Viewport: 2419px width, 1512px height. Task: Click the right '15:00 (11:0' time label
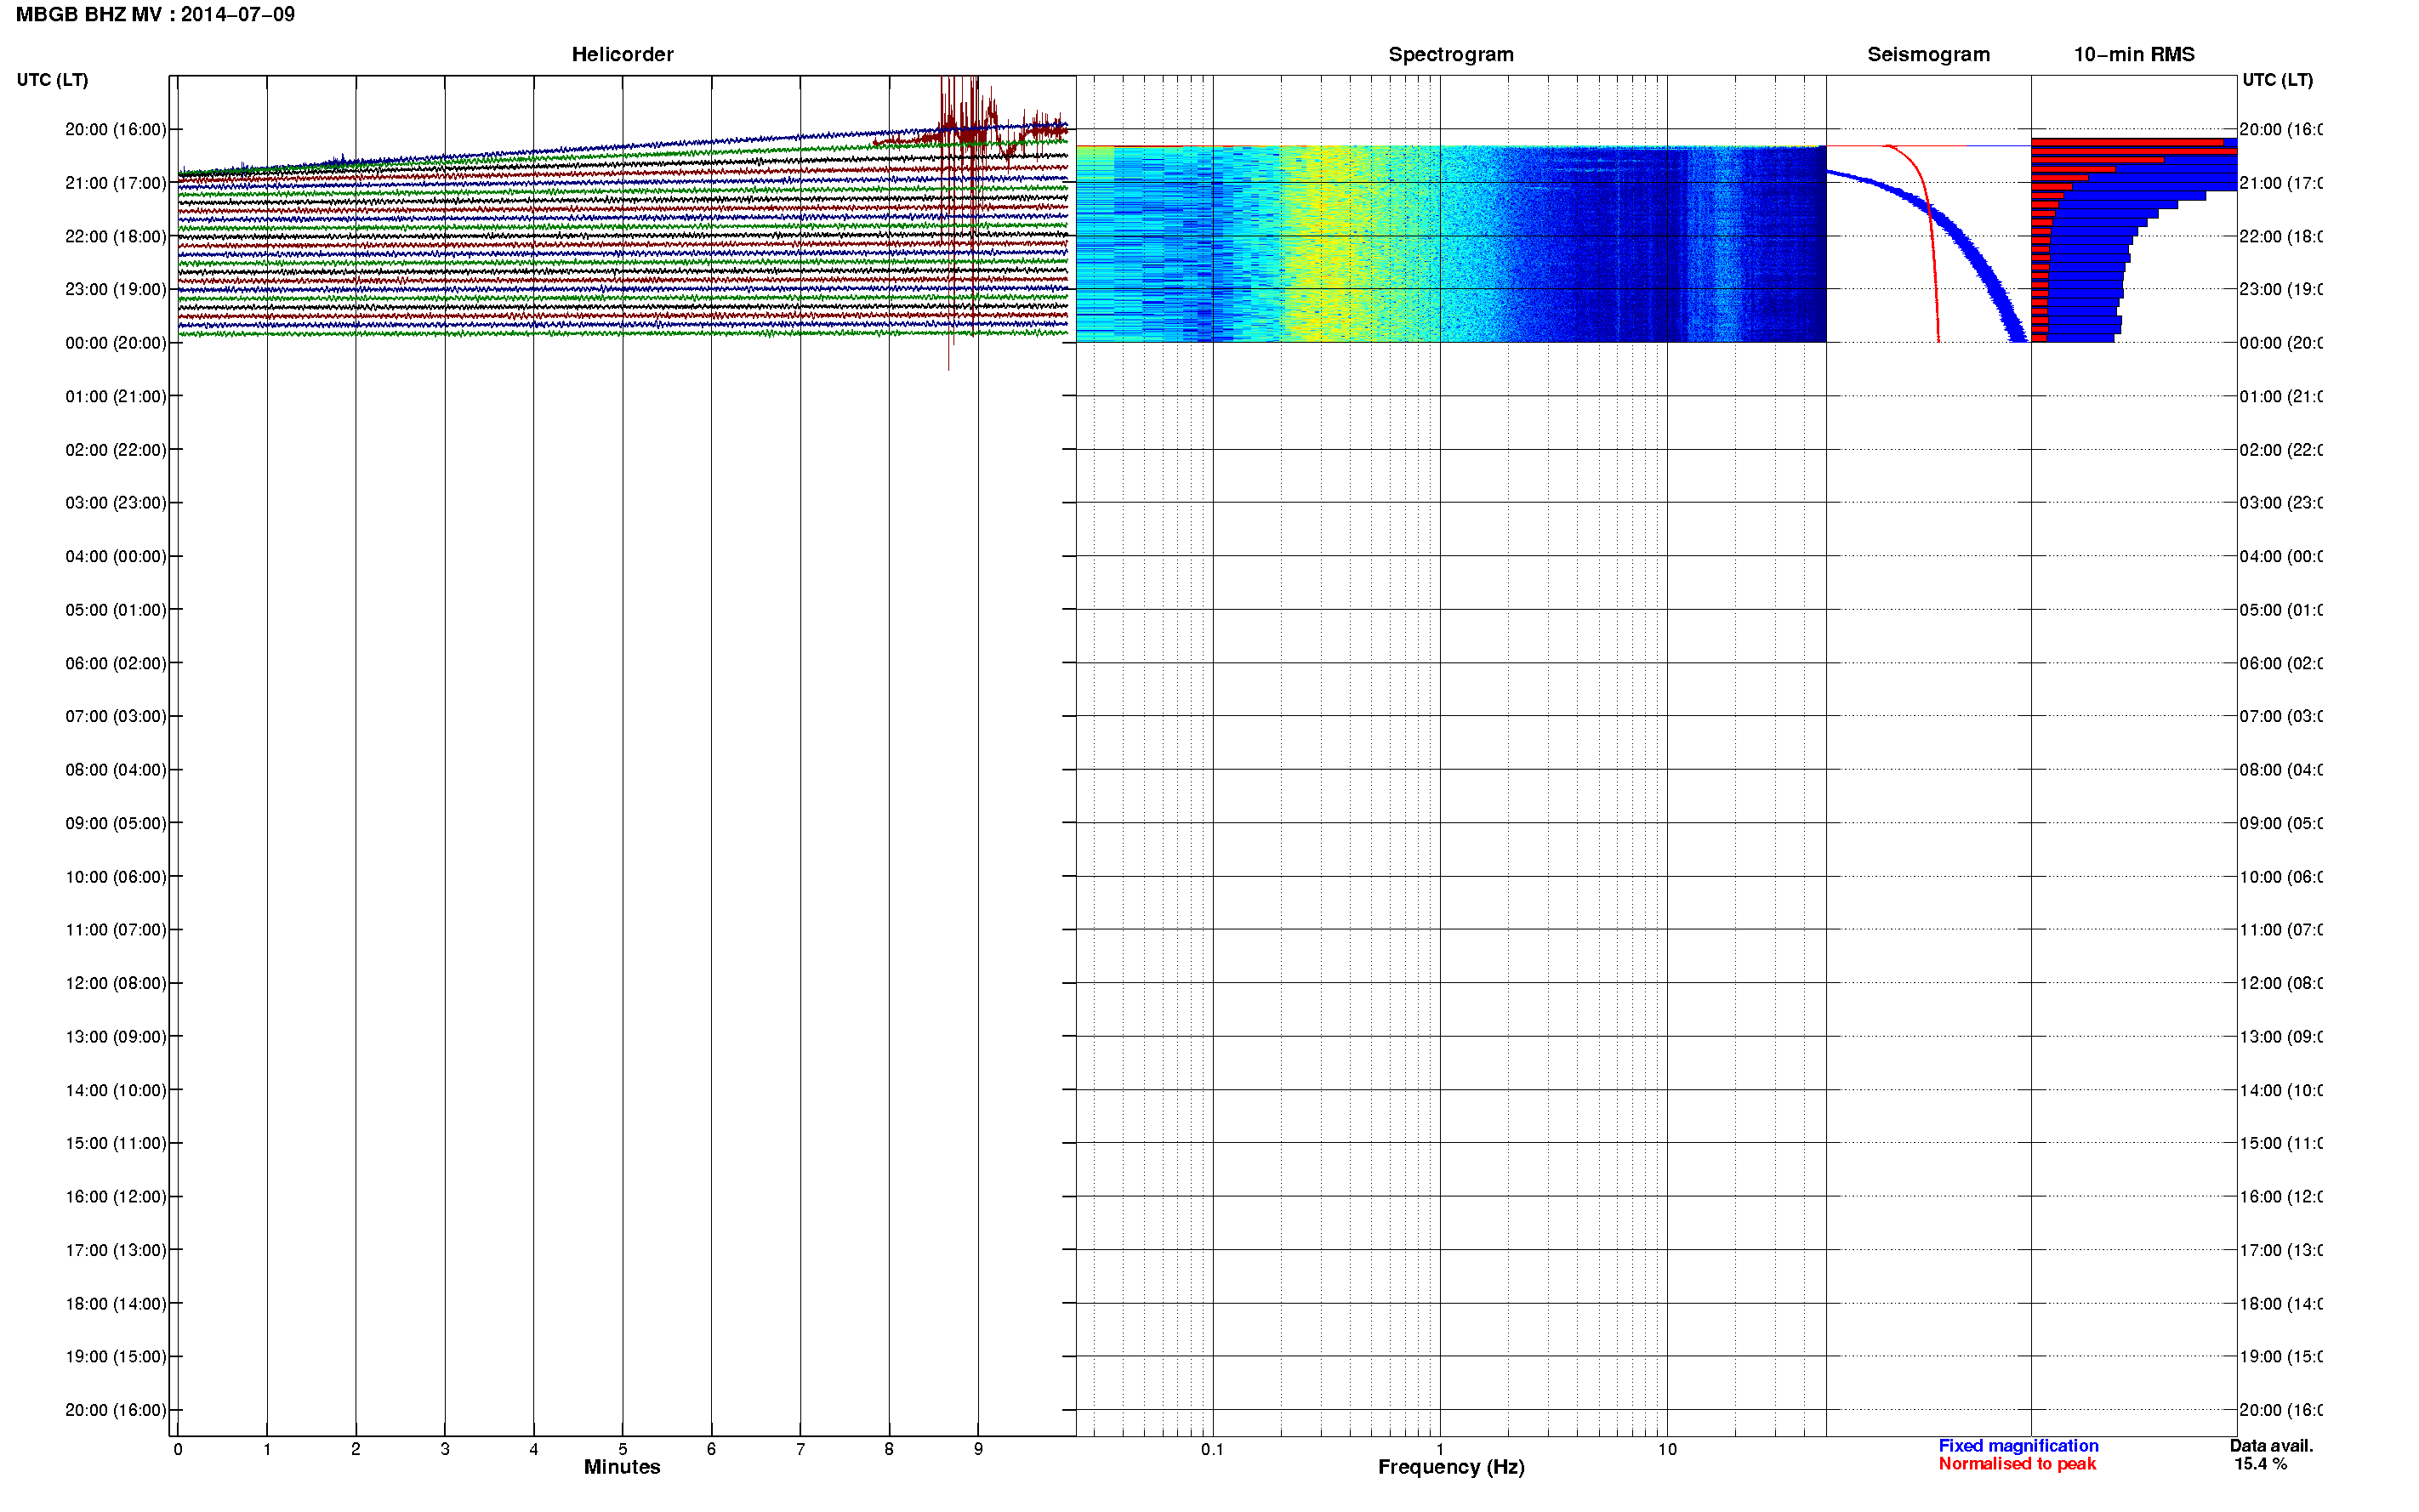tap(2281, 1143)
